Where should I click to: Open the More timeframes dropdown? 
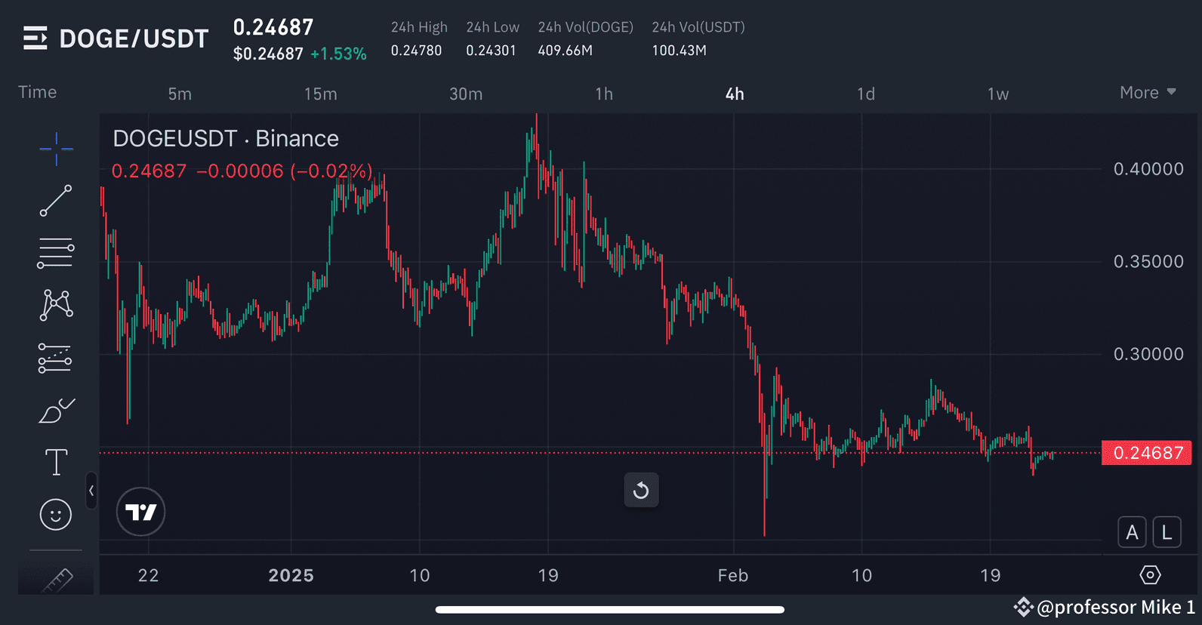click(1147, 92)
